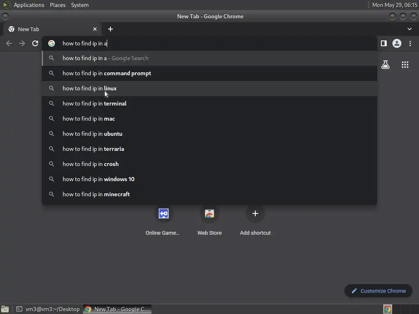419x314 pixels.
Task: Choose suggestion 'how to find ip in command prompt'
Action: [209, 73]
